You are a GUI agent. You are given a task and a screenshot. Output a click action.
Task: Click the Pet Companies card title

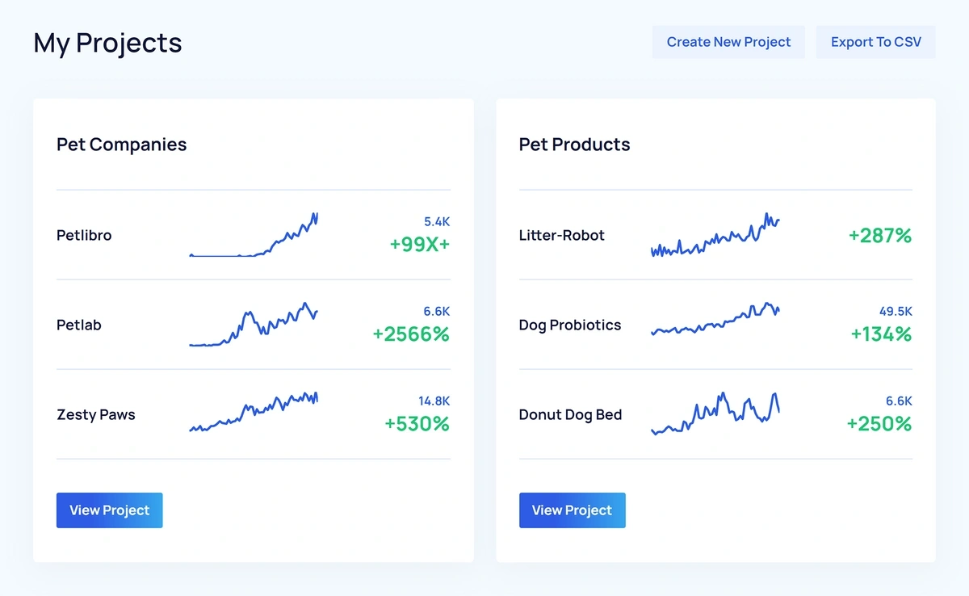[121, 145]
